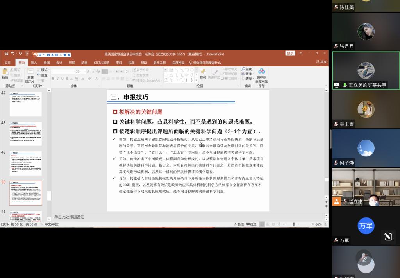Image resolution: width=400 pixels, height=278 pixels.
Task: Click the Save icon in quick access toolbar
Action: point(7,54)
